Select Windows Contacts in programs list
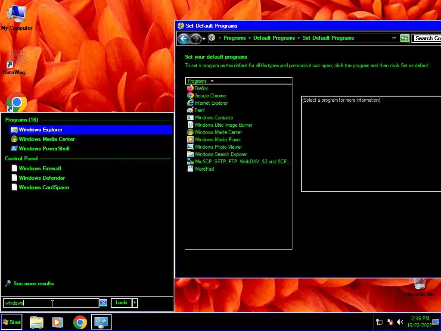This screenshot has height=331, width=441. (214, 118)
